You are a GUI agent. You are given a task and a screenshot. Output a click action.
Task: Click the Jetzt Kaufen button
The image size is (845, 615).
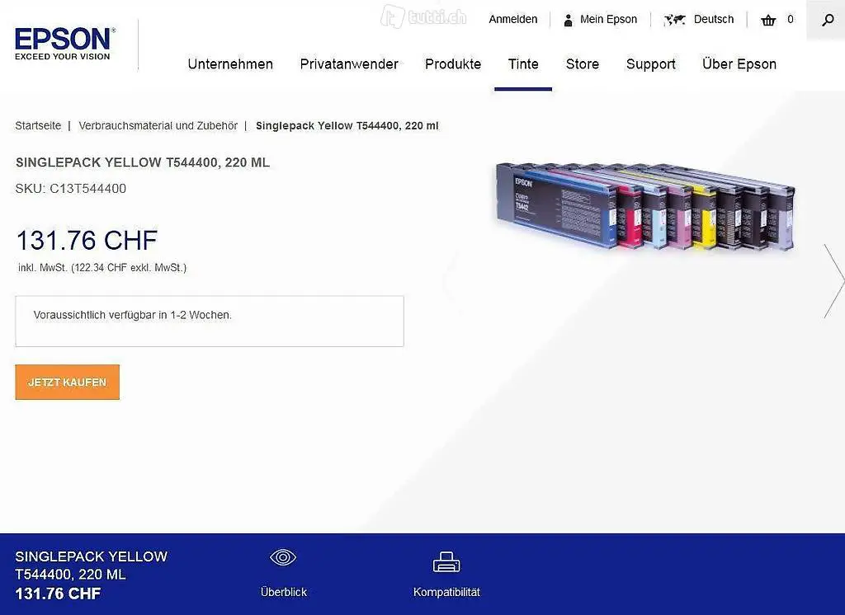point(68,382)
